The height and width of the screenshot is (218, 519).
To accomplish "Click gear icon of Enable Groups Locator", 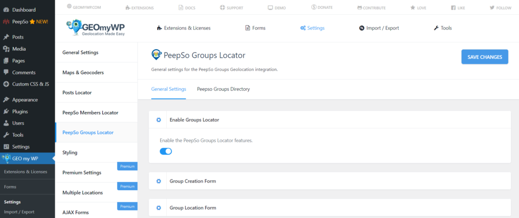I will 159,120.
